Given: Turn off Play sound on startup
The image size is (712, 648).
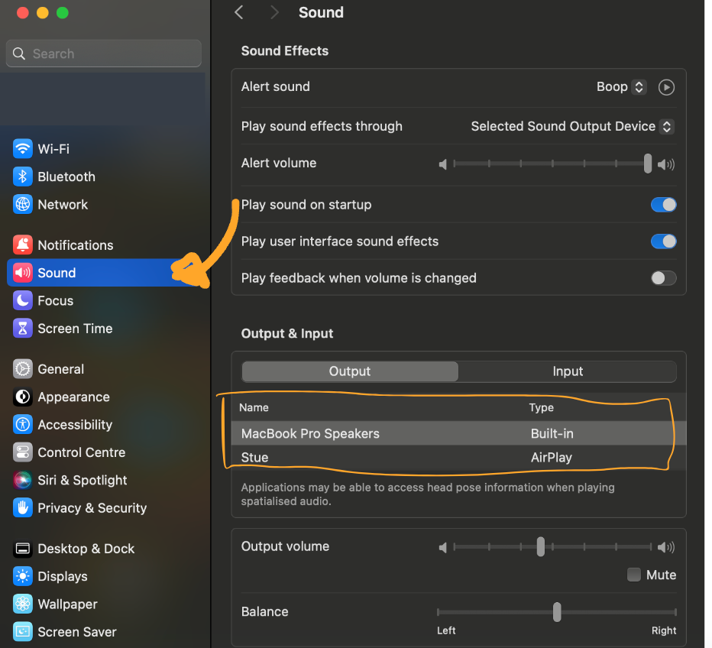Looking at the screenshot, I should (663, 205).
